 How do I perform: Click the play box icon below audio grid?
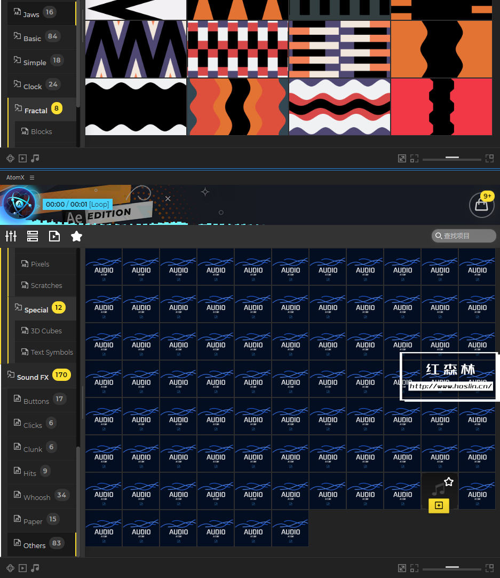(x=22, y=568)
